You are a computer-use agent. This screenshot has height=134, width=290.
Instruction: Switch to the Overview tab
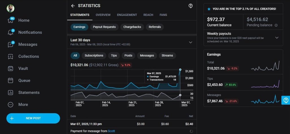(x=103, y=15)
